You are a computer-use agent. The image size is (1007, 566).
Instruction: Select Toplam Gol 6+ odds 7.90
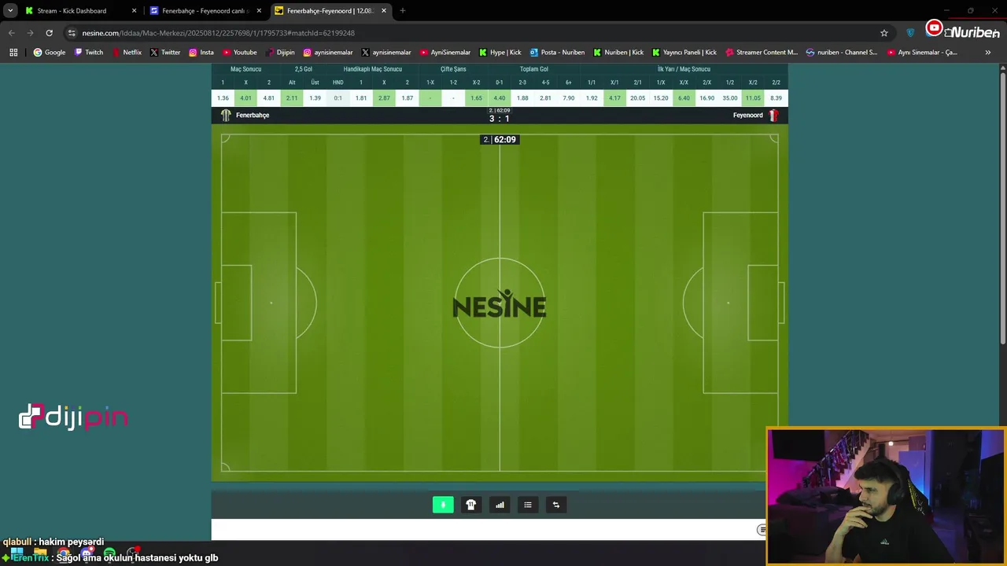568,98
